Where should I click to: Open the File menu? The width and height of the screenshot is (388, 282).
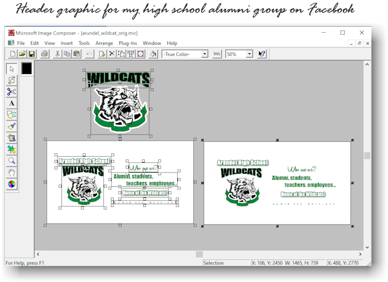21,43
